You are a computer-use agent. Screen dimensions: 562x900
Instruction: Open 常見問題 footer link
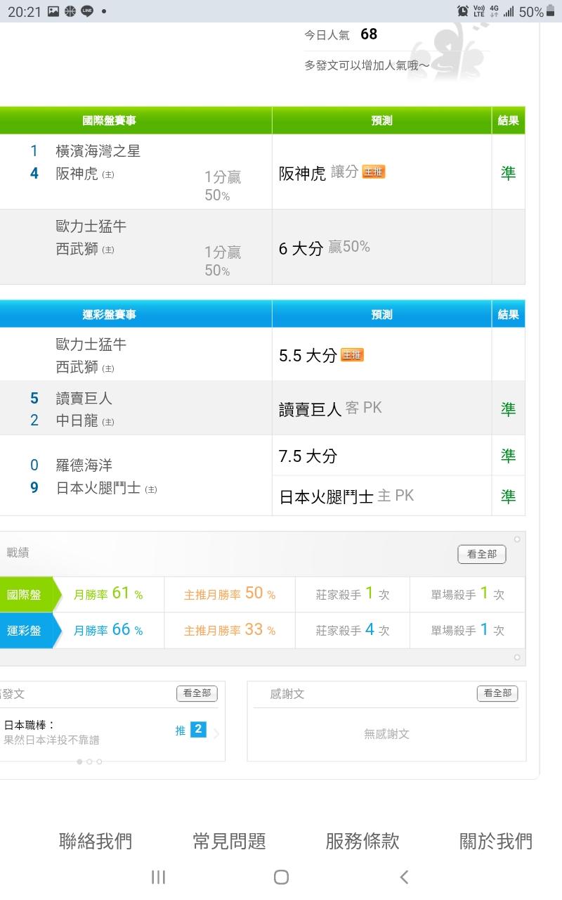point(229,841)
